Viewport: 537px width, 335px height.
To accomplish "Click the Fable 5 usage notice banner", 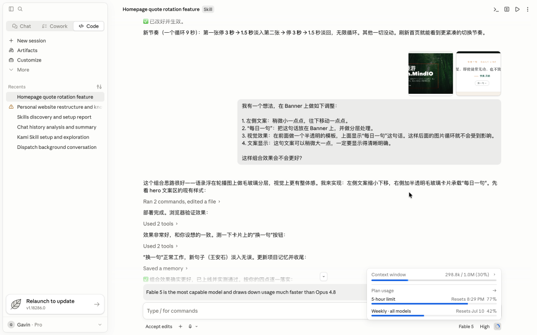I will (255, 292).
